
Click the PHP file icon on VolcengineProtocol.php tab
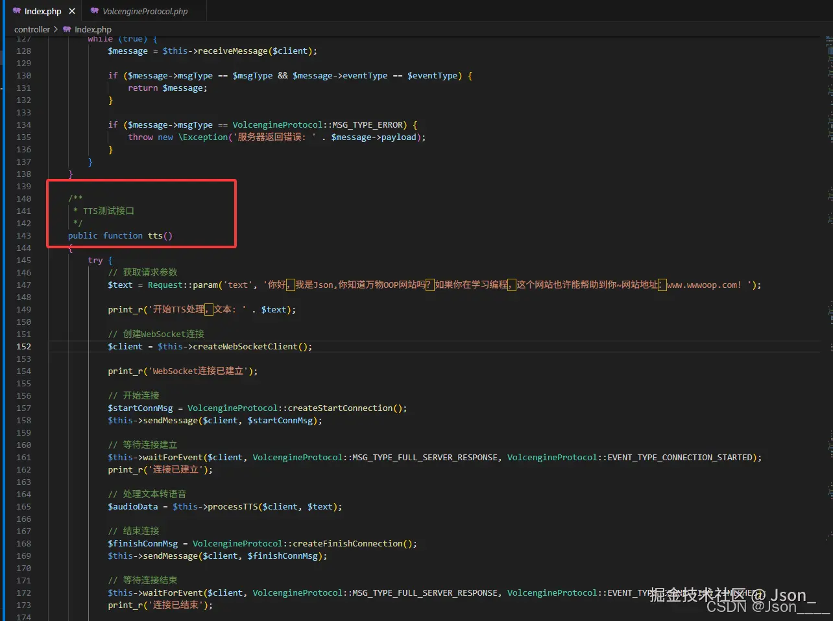[95, 11]
